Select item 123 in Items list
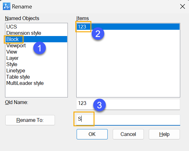 click(x=128, y=27)
